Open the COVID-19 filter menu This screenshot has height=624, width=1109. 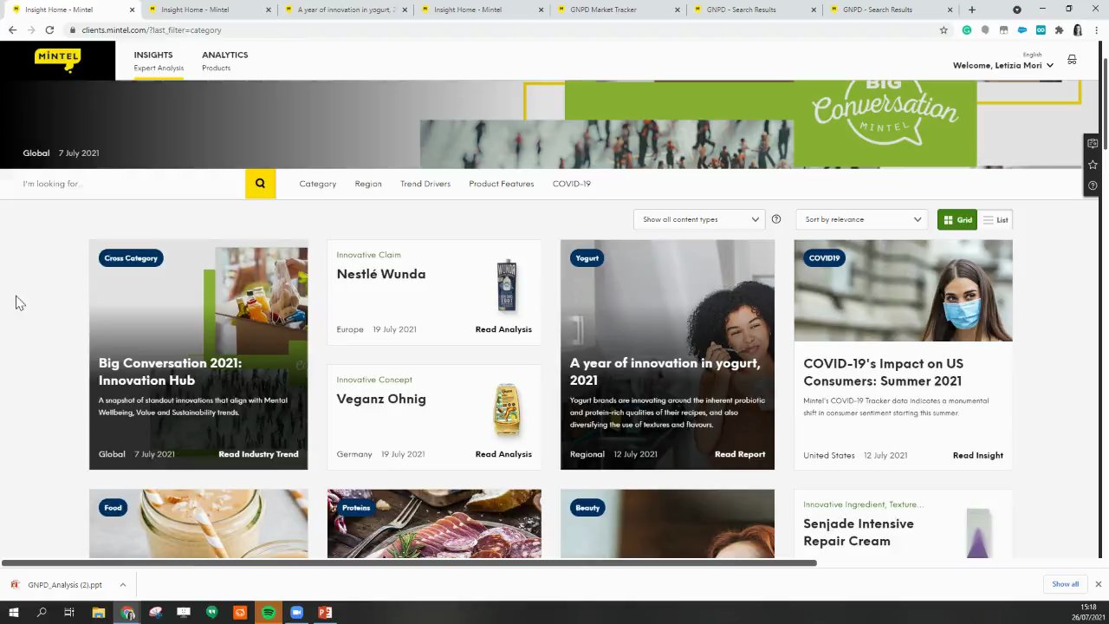point(572,184)
